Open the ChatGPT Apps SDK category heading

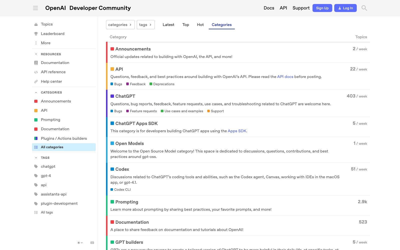(136, 123)
